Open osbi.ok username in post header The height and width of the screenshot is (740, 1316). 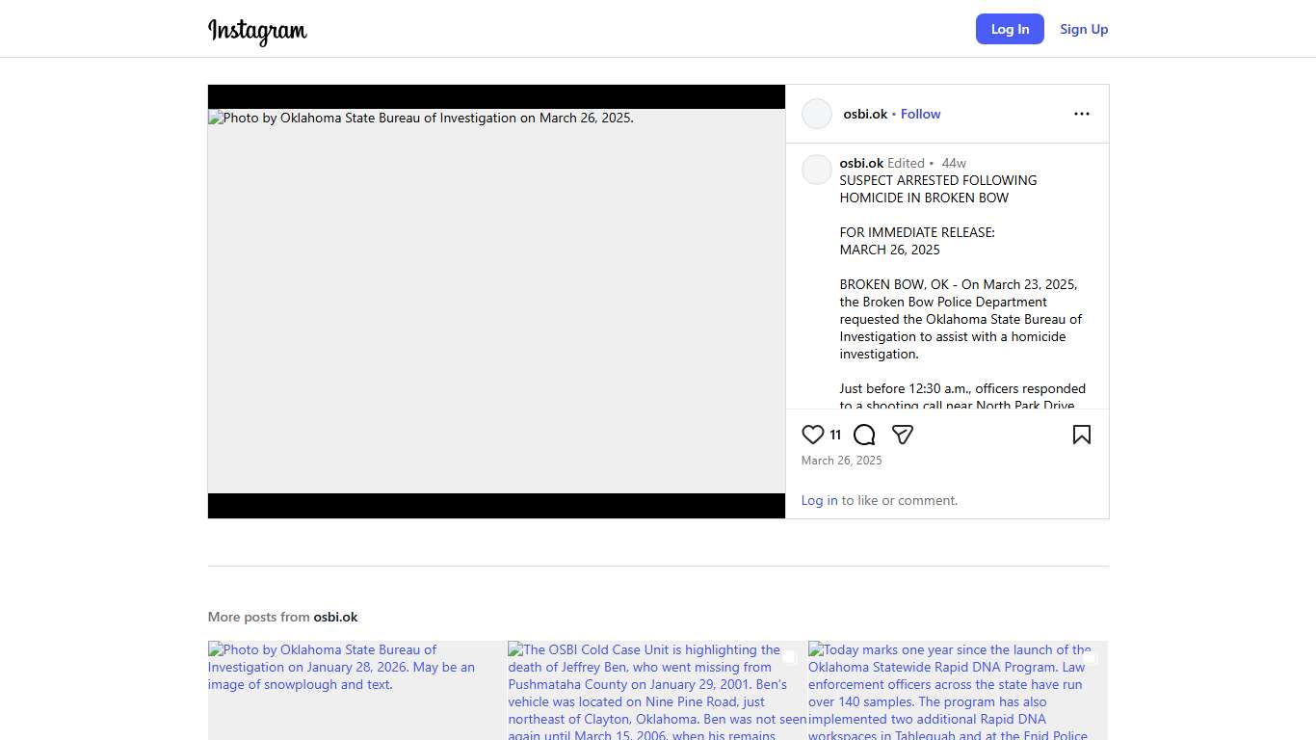865,114
